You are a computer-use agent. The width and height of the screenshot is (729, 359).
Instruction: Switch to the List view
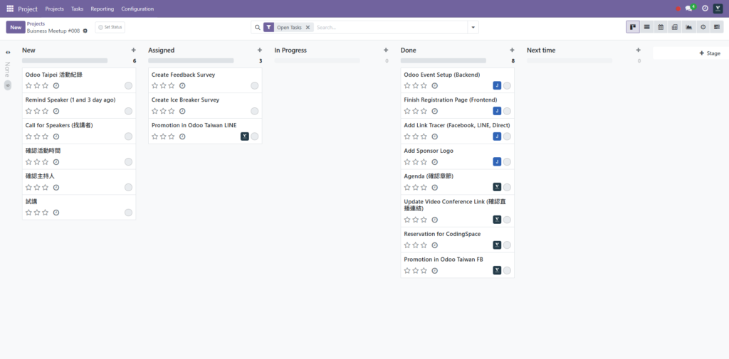click(x=646, y=27)
